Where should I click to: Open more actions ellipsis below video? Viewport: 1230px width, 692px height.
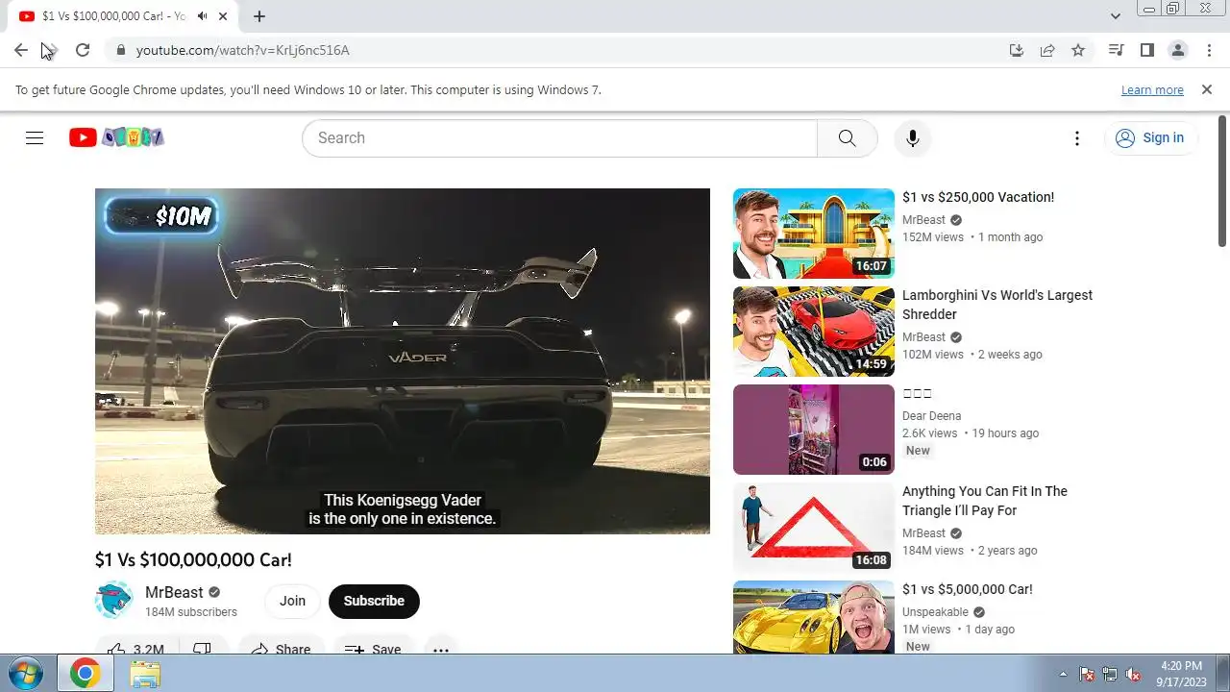440,650
